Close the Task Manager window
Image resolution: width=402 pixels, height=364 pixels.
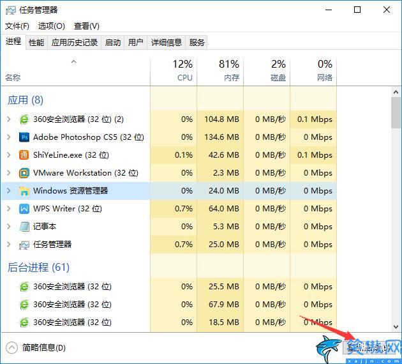pyautogui.click(x=387, y=10)
